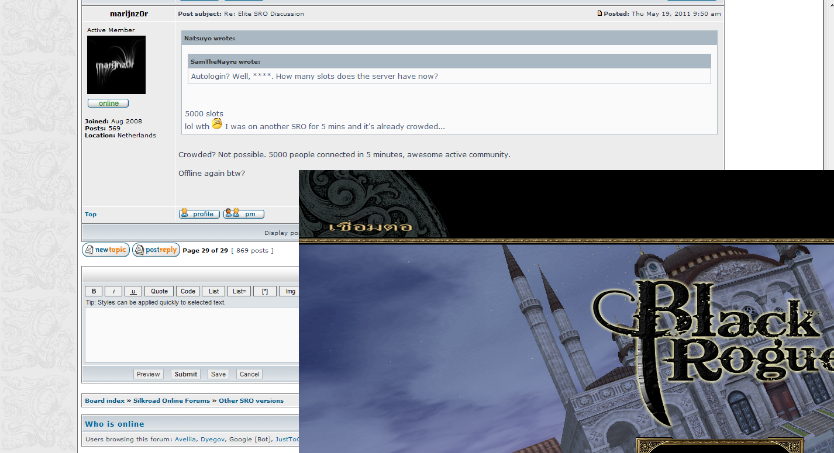Cancel the reply
This screenshot has width=834, height=453.
click(x=249, y=374)
